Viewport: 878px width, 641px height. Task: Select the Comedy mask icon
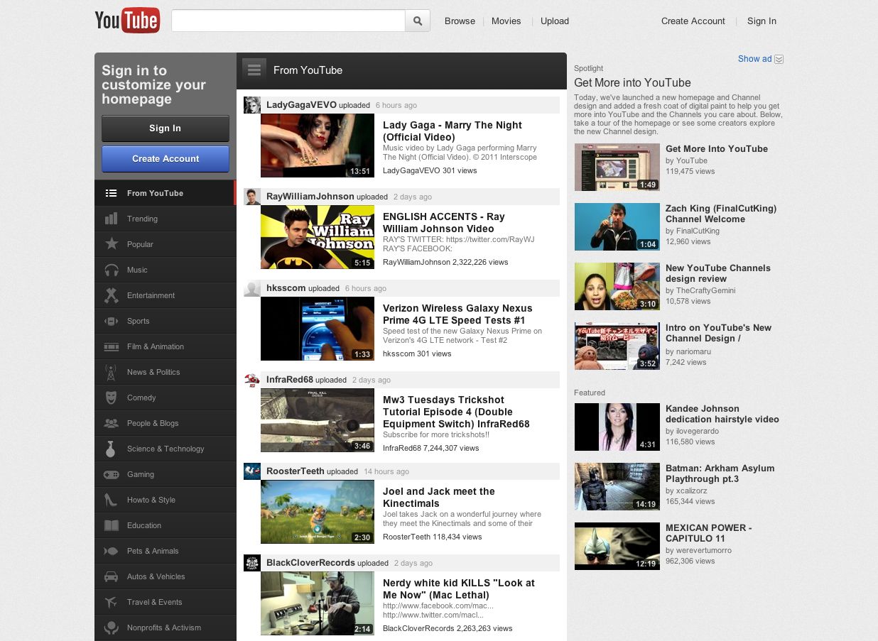pos(112,398)
